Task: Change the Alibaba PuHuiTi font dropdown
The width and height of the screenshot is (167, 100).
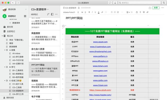Action: tap(71, 12)
